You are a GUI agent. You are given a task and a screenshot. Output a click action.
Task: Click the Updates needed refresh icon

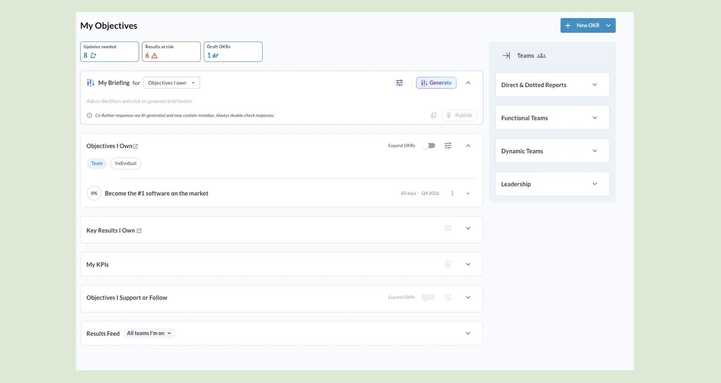[x=93, y=56]
